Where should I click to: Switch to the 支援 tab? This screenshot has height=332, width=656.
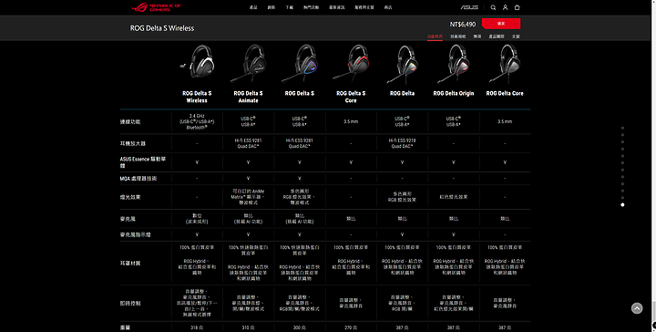(516, 36)
